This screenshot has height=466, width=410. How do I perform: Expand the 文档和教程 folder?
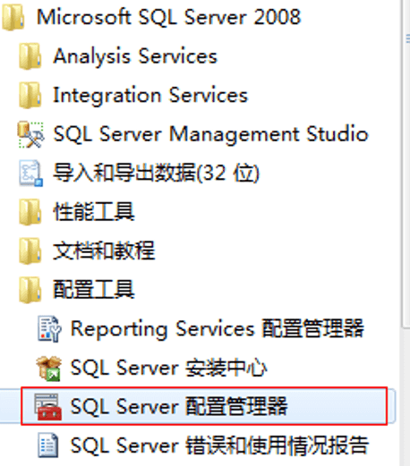point(87,250)
